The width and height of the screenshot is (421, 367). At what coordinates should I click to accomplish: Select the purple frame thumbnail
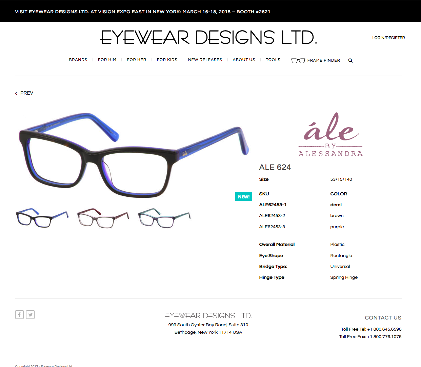tap(164, 218)
